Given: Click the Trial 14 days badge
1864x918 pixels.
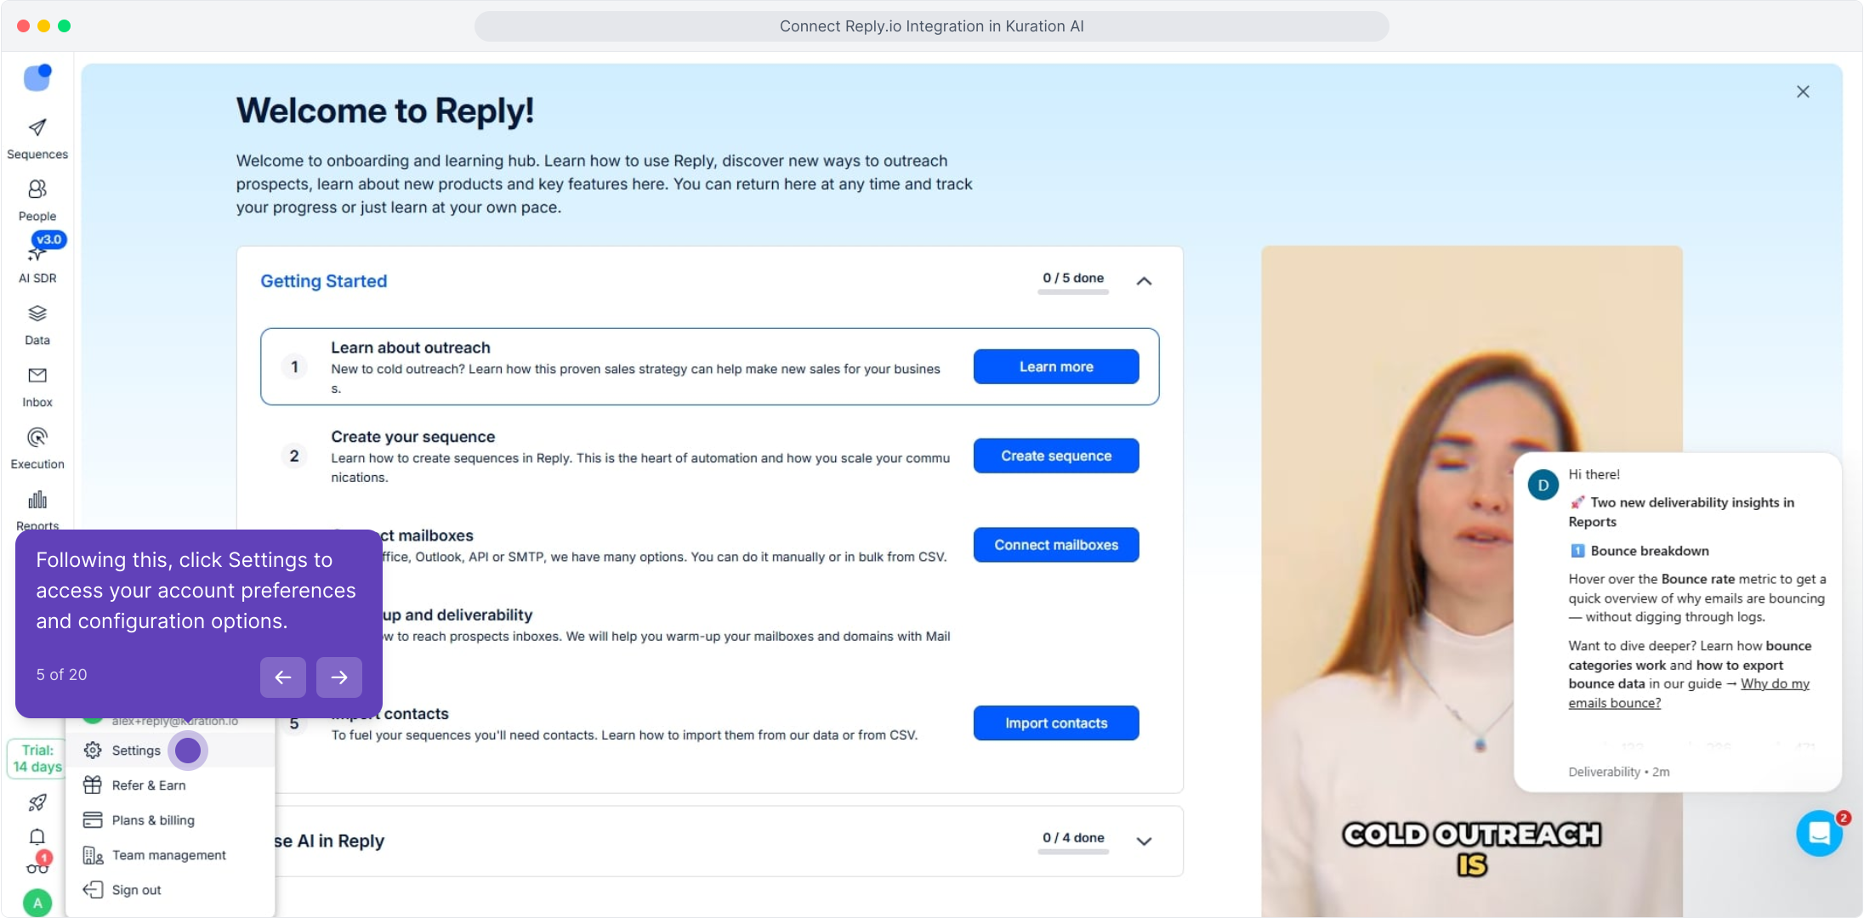Looking at the screenshot, I should (36, 758).
